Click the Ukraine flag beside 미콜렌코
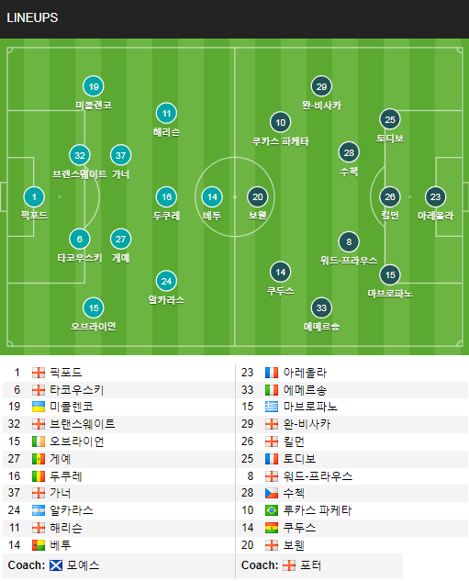 (x=39, y=407)
